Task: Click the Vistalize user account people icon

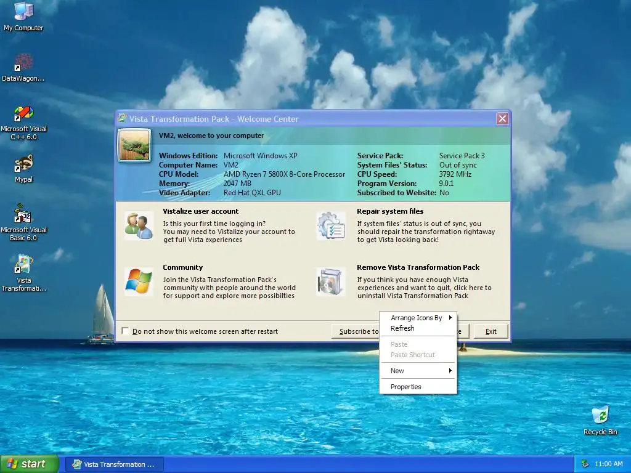Action: point(139,225)
